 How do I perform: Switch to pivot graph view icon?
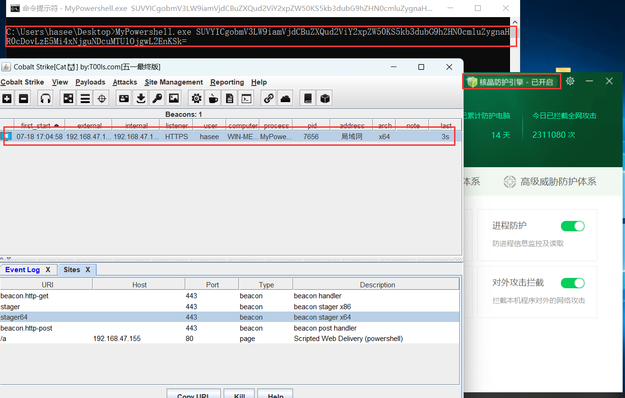tap(69, 98)
